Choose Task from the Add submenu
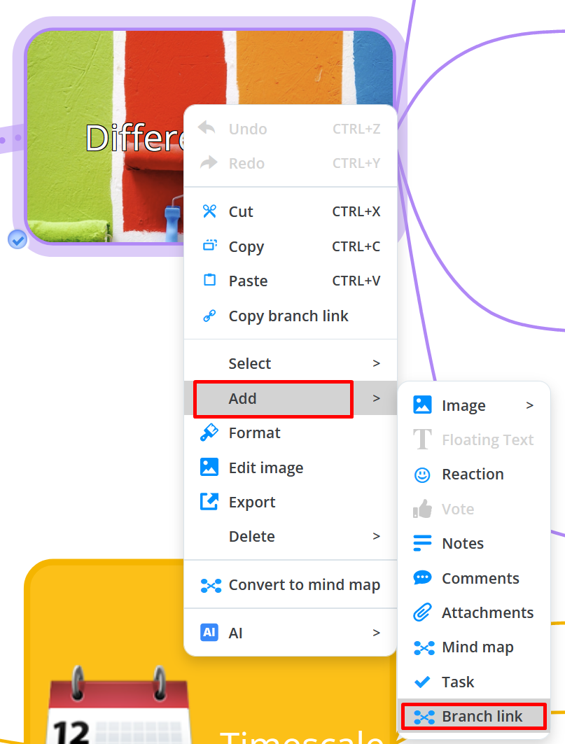 pyautogui.click(x=457, y=682)
